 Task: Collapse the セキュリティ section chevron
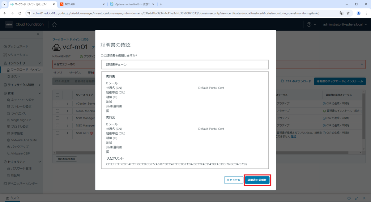(x=40, y=162)
